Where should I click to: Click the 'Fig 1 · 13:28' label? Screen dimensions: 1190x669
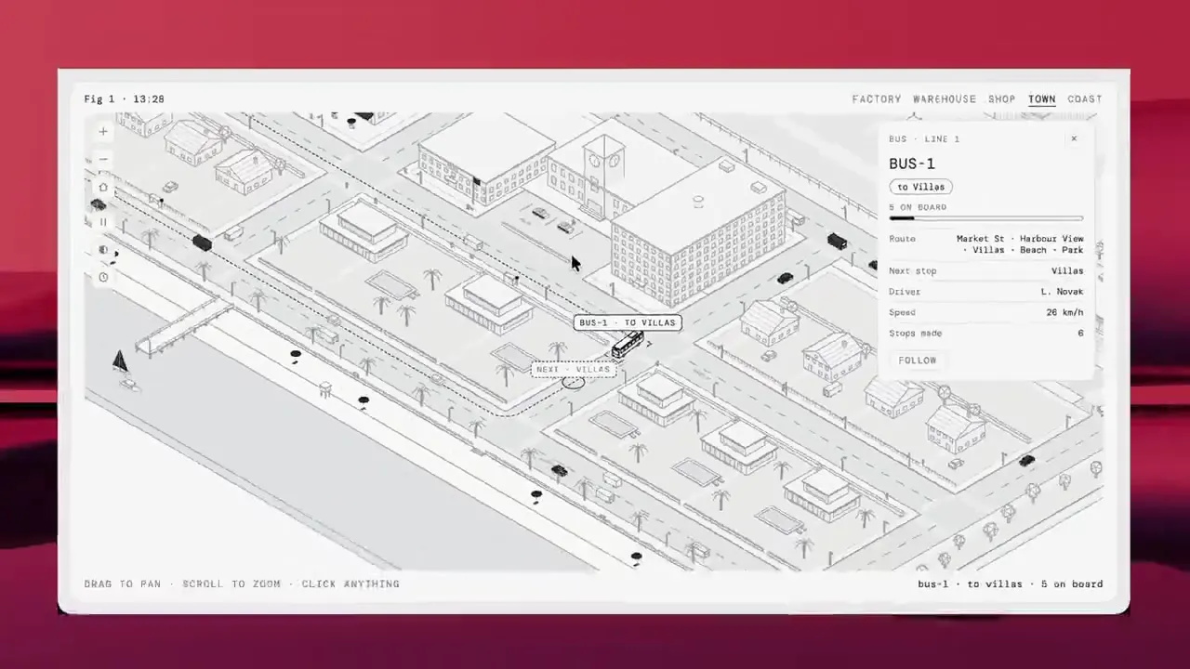click(125, 99)
